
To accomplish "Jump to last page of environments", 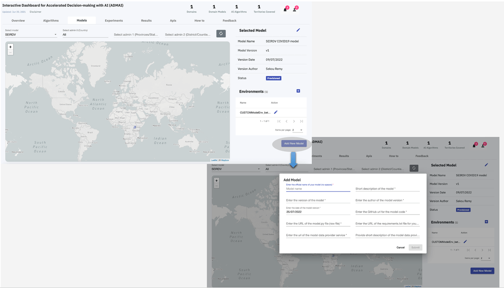I will point(301,121).
